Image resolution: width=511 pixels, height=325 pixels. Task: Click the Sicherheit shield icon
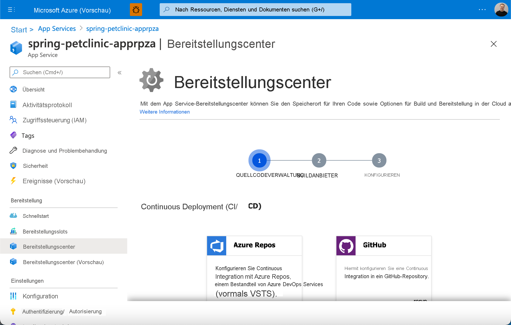coord(13,166)
